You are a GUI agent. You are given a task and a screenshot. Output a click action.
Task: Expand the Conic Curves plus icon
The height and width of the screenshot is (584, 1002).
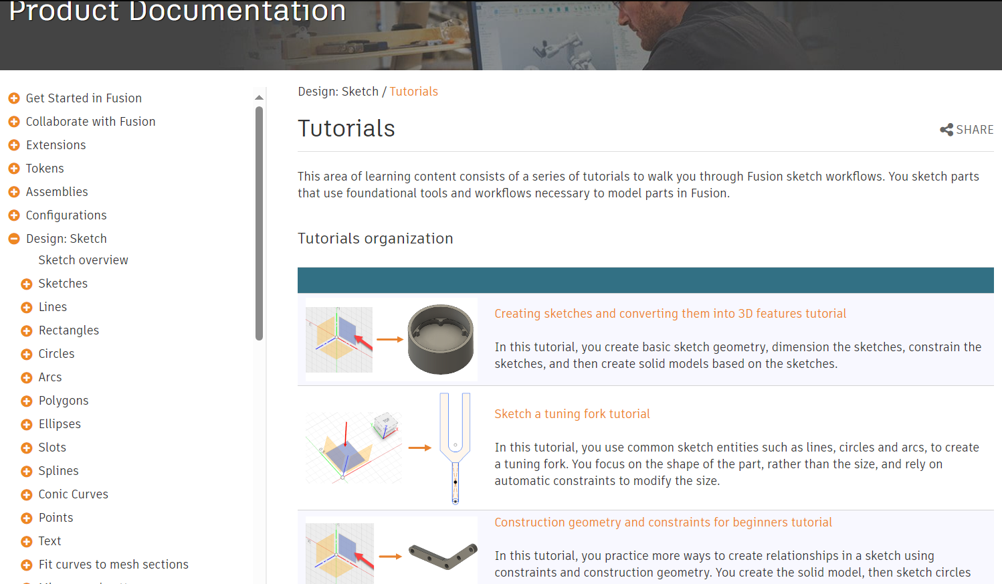(27, 495)
